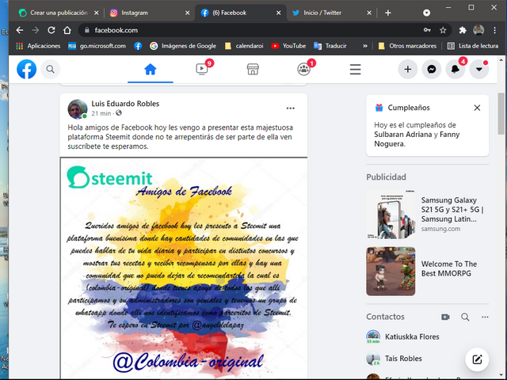Open the Chrome profile avatar

[478, 30]
